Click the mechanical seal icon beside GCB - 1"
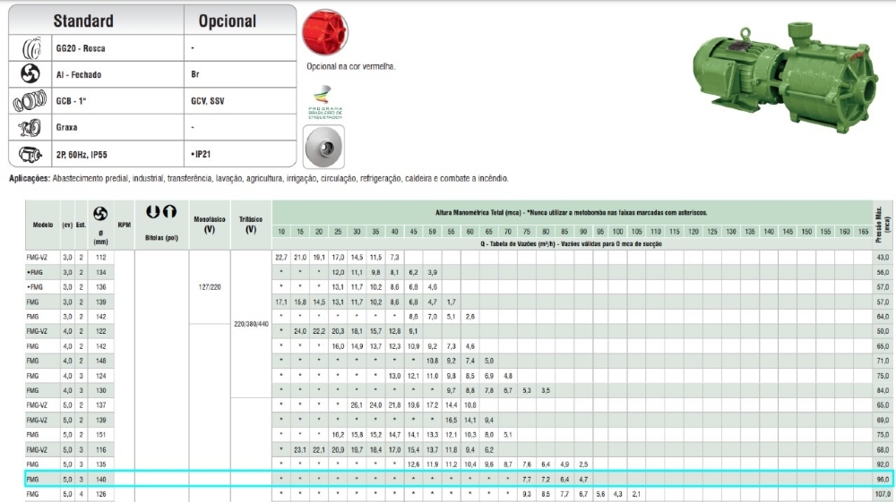Screen dimensions: 896x502 (28, 101)
